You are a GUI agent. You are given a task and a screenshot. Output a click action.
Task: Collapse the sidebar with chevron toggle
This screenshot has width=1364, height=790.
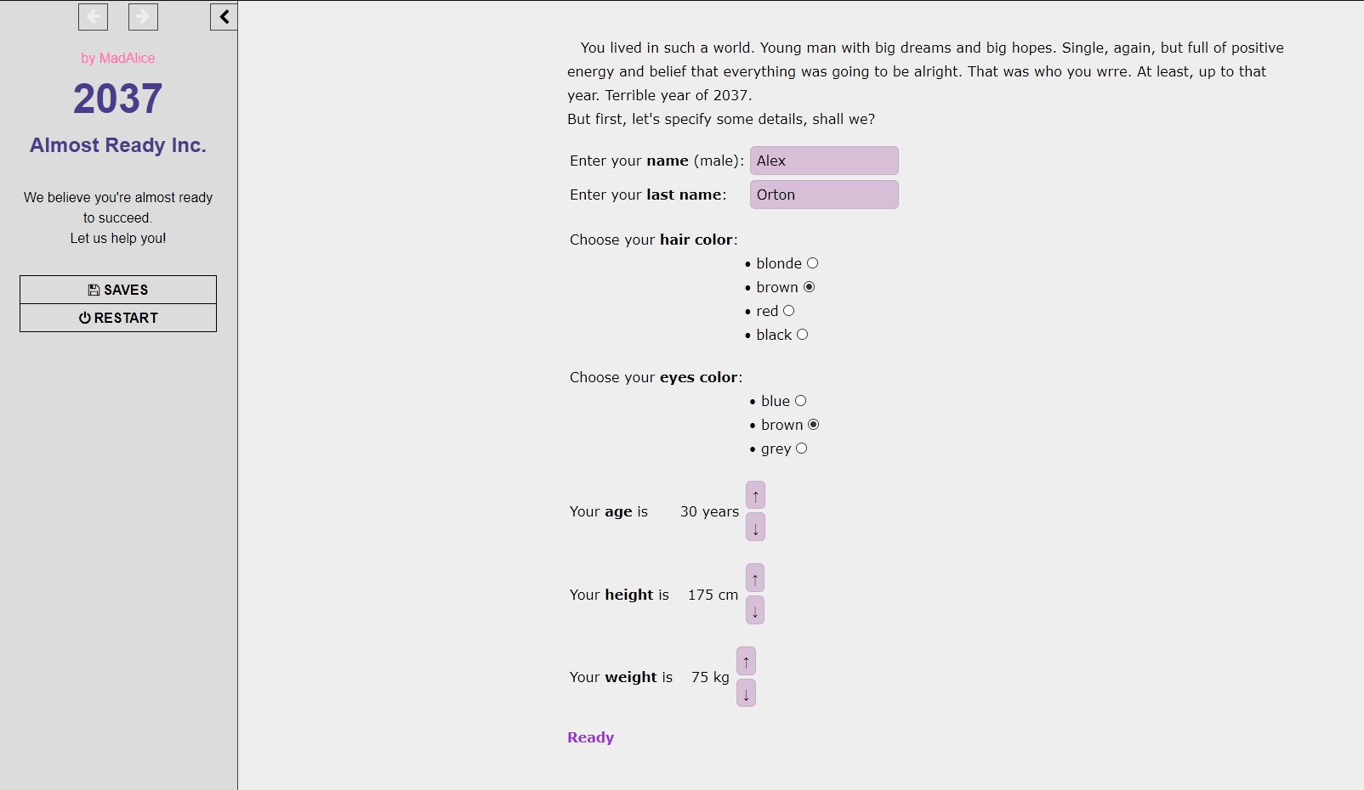(x=224, y=16)
